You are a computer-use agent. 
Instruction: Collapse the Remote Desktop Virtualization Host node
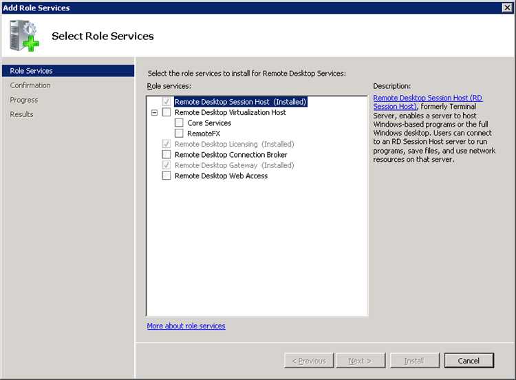tap(154, 113)
